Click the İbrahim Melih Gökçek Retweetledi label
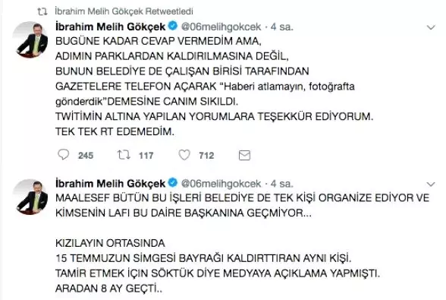 coord(124,11)
